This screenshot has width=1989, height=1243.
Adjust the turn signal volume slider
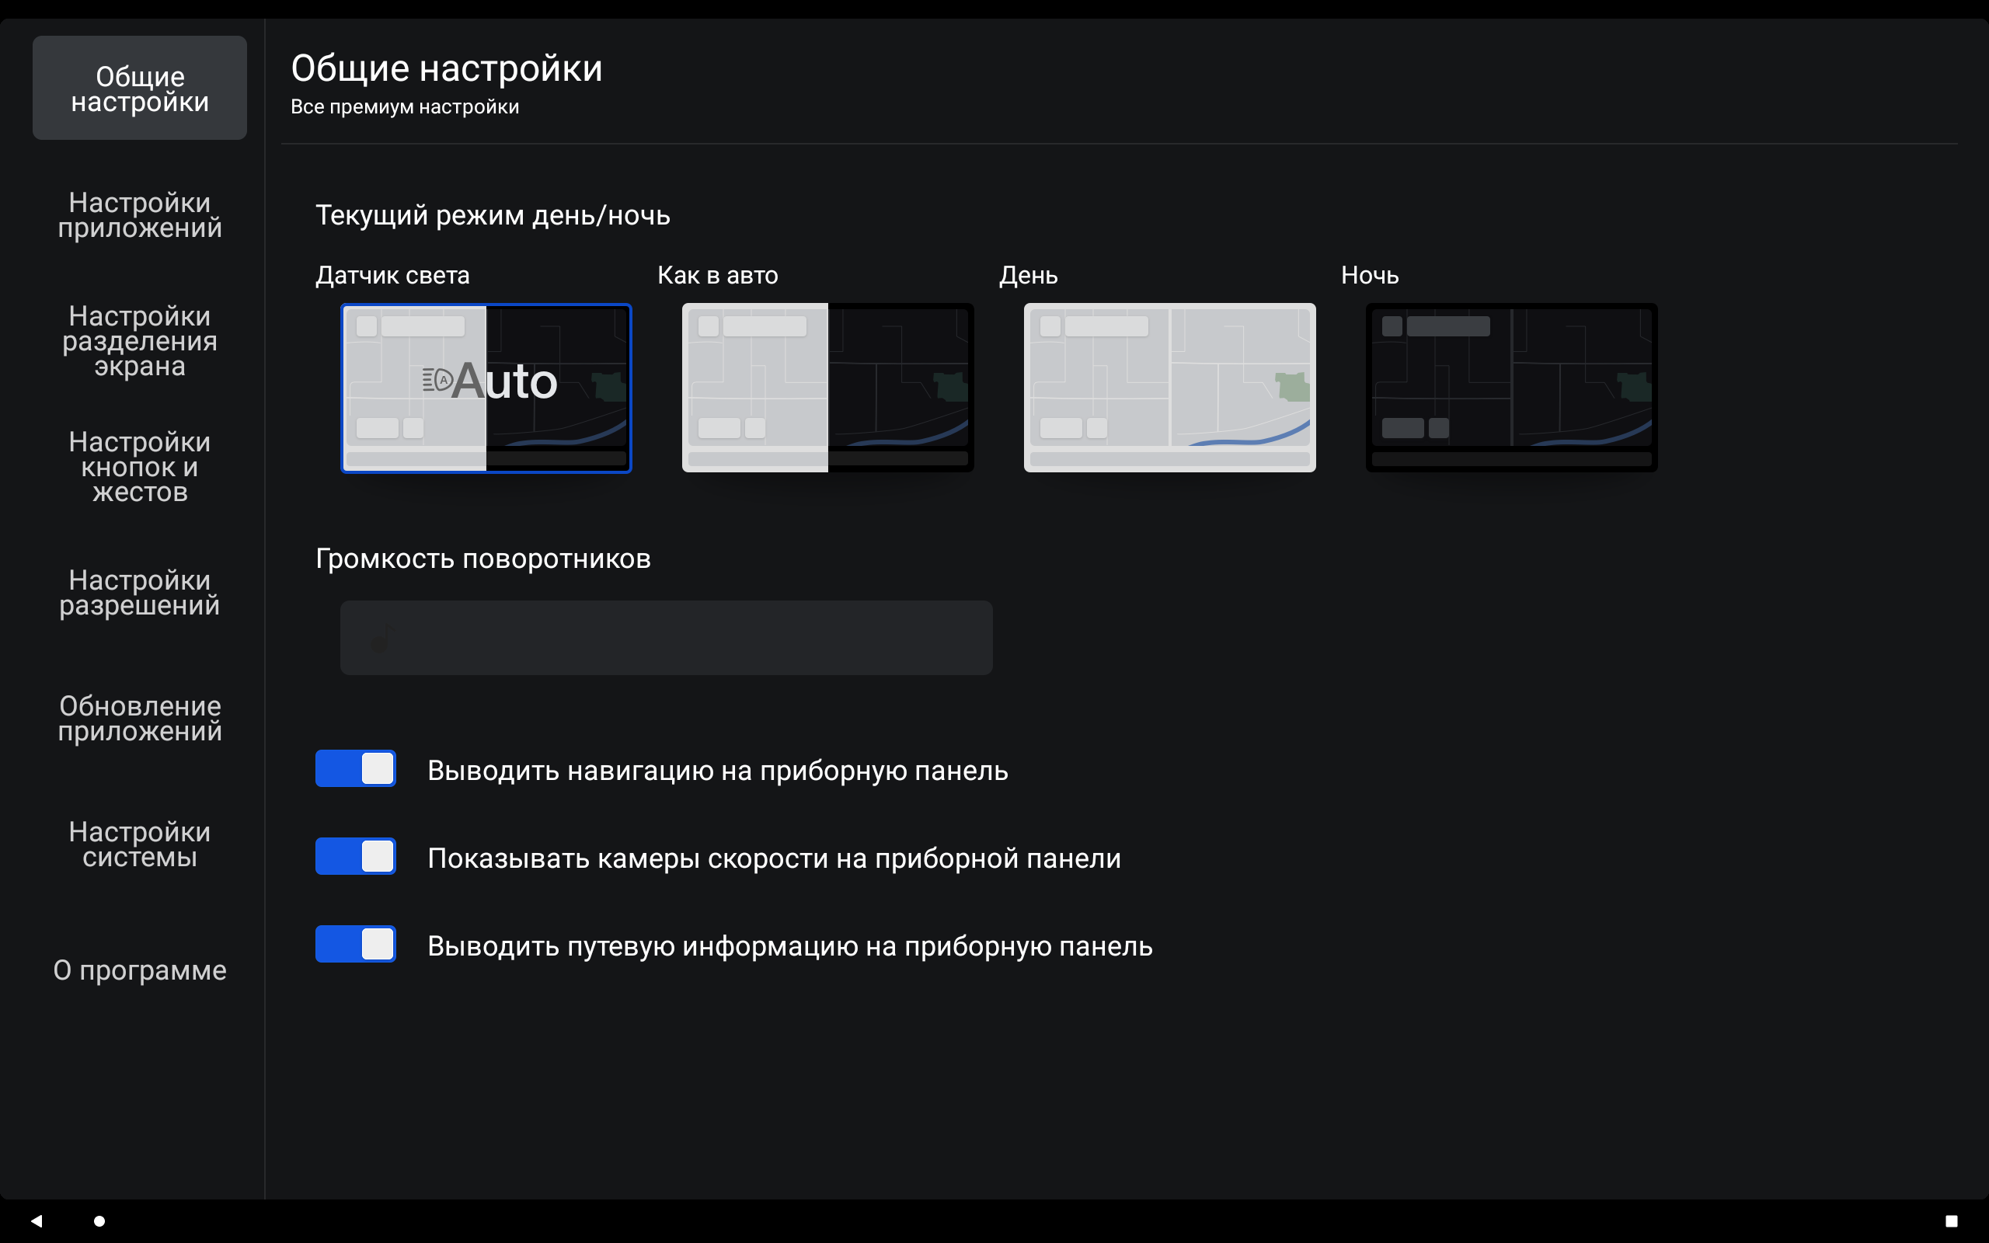coord(666,637)
